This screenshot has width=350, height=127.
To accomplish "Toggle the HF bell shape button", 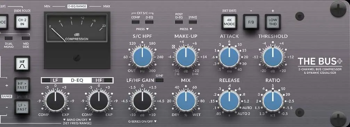I will (22, 64).
